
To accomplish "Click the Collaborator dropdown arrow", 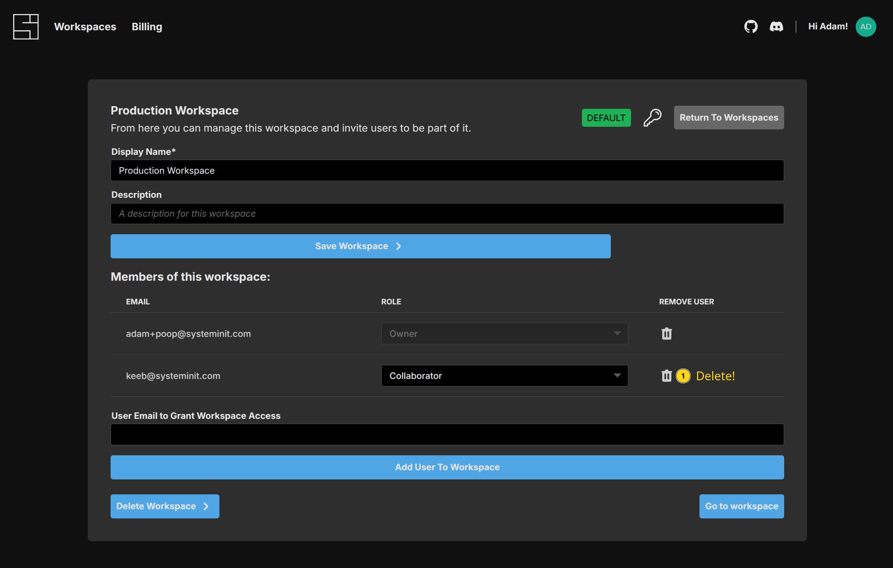I will [x=617, y=375].
